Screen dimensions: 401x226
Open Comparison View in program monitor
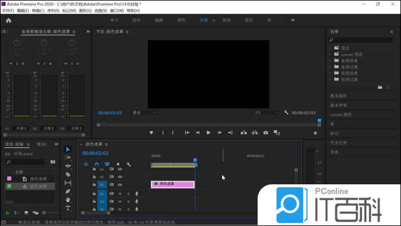point(276,132)
